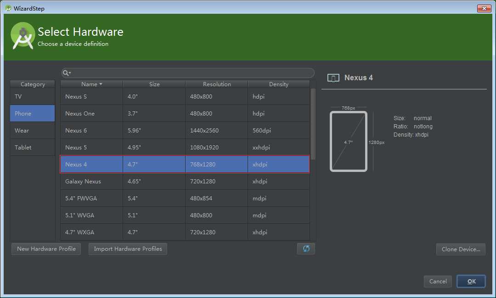Click the 560dpi density cell

(279, 130)
